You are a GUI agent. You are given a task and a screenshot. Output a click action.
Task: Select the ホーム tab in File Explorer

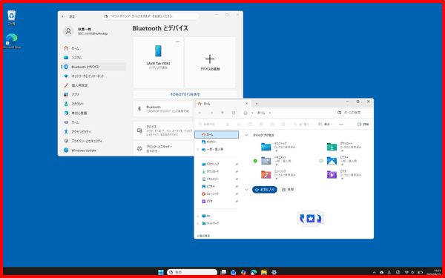[x=222, y=104]
